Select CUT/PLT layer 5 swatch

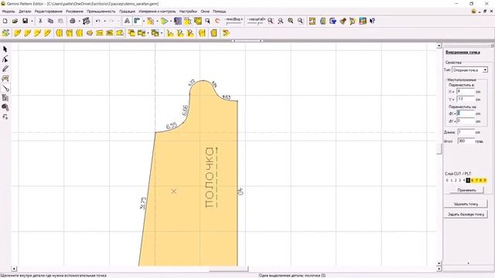tap(468, 180)
